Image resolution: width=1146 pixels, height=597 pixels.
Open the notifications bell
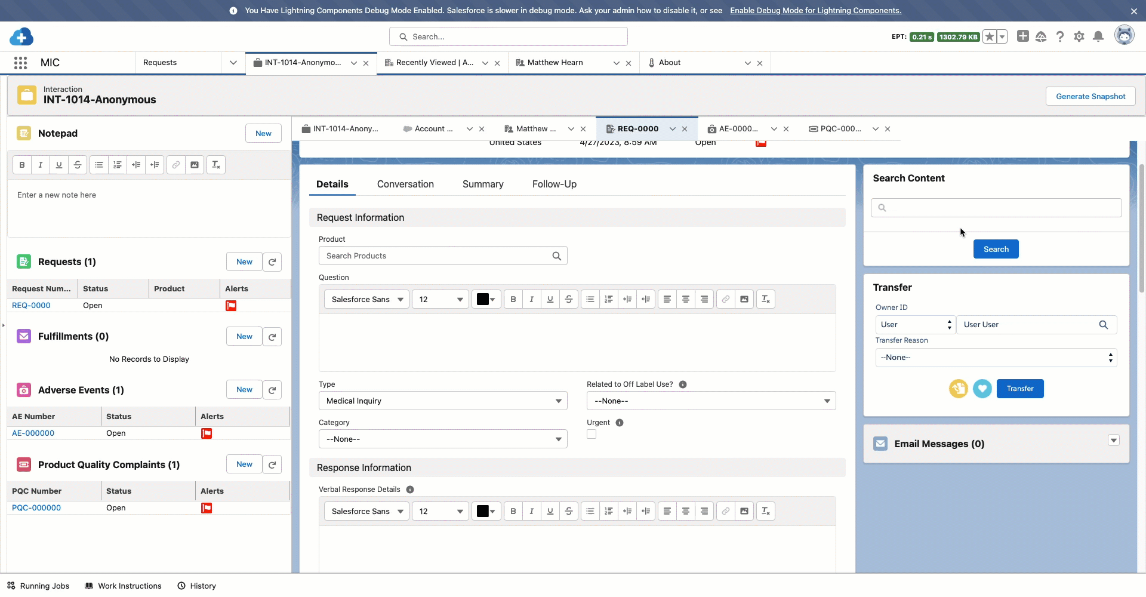(x=1098, y=36)
